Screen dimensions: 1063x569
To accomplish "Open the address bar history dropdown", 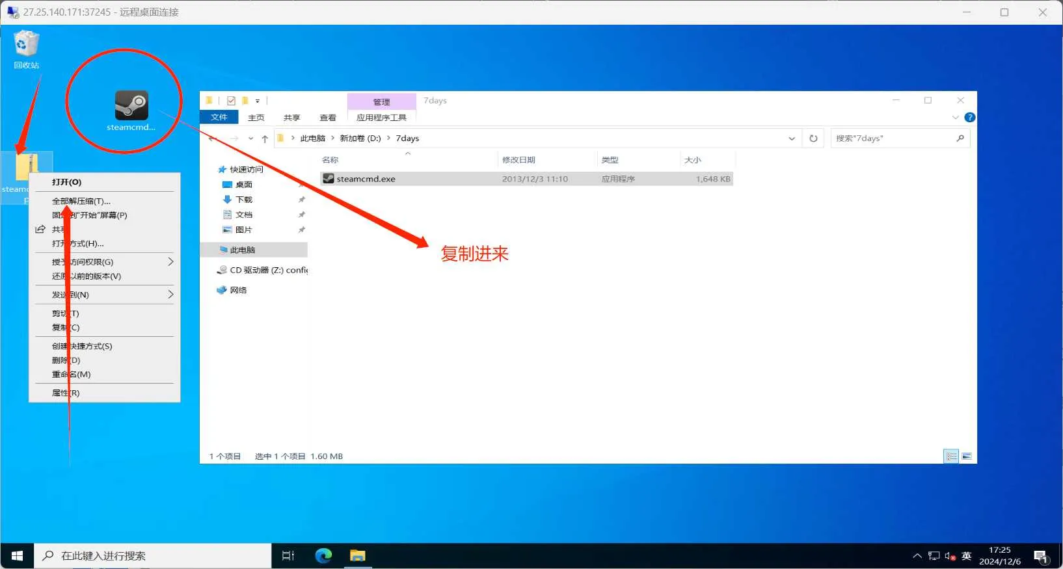I will point(792,139).
